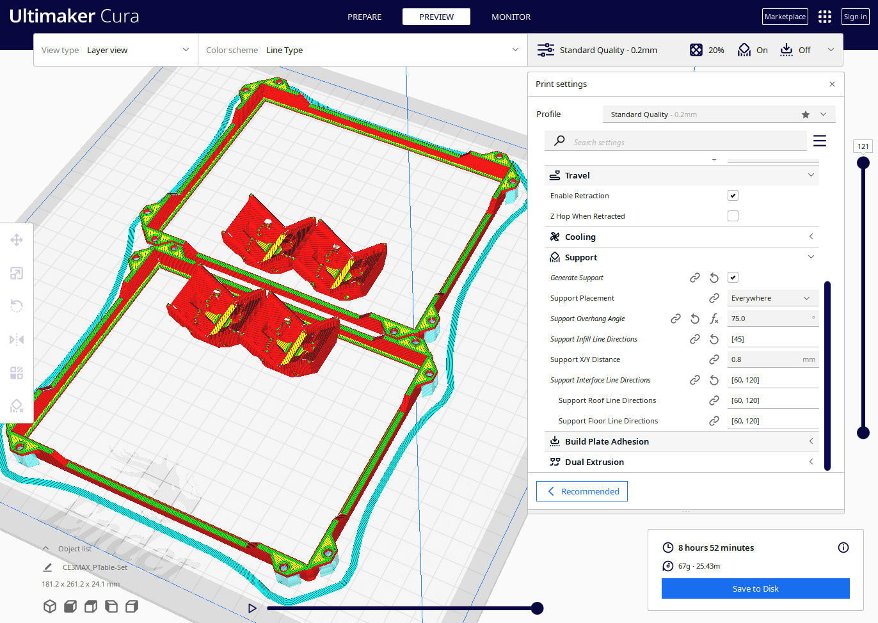The width and height of the screenshot is (878, 623).
Task: Select the Scale tool in left toolbar
Action: coord(17,273)
